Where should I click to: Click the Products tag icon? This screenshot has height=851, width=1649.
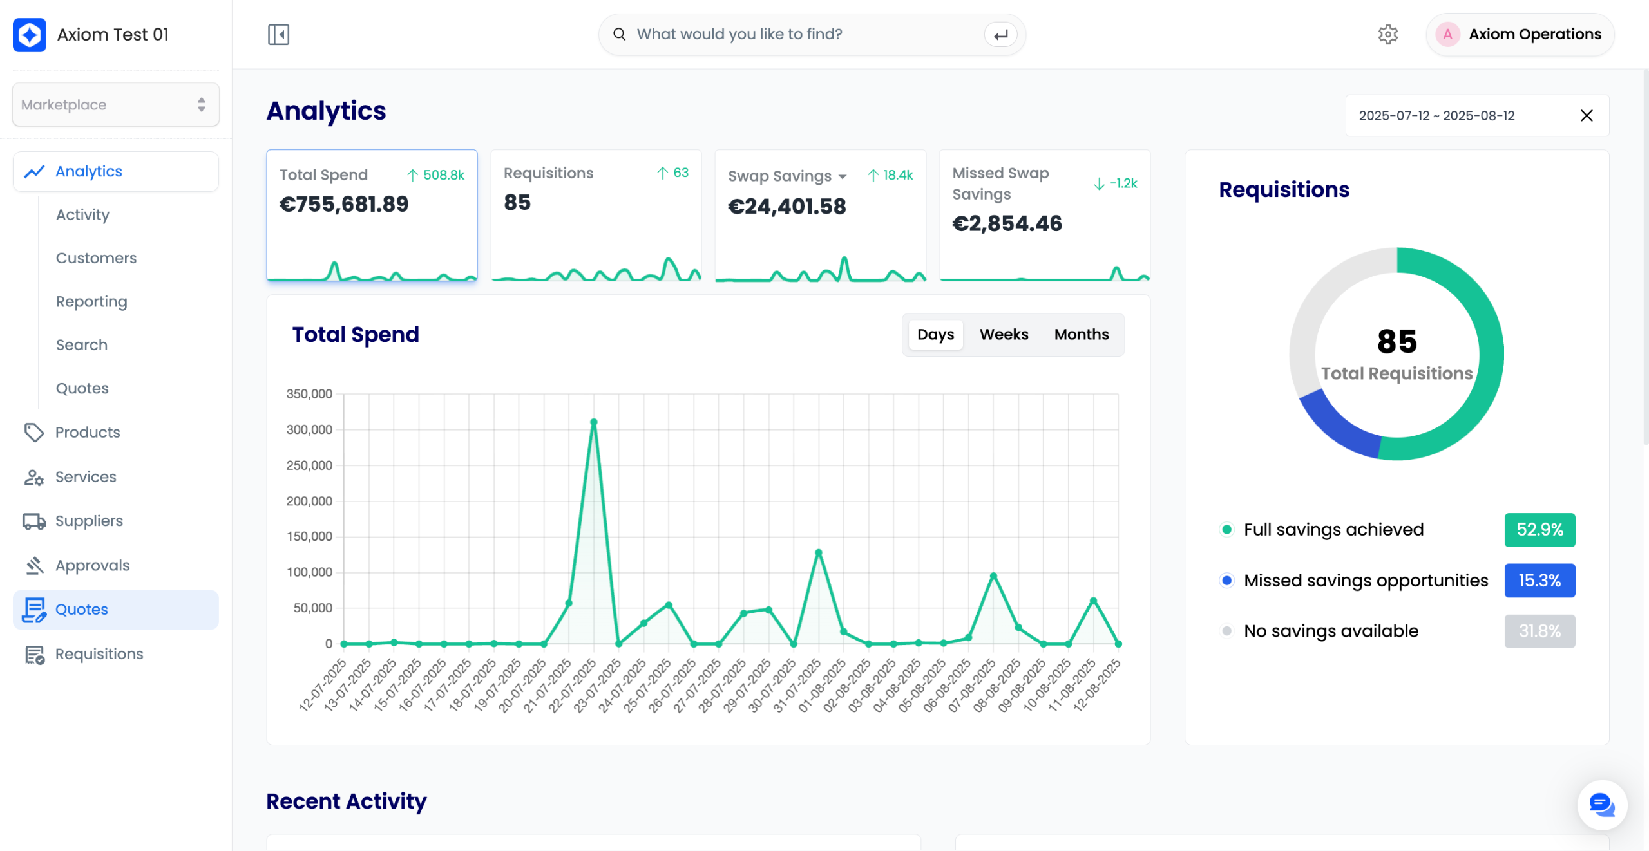point(33,432)
